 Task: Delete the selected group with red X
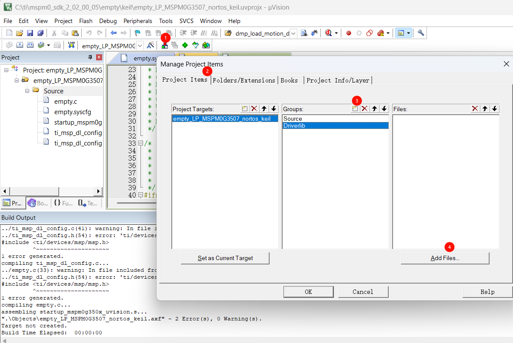pos(365,109)
